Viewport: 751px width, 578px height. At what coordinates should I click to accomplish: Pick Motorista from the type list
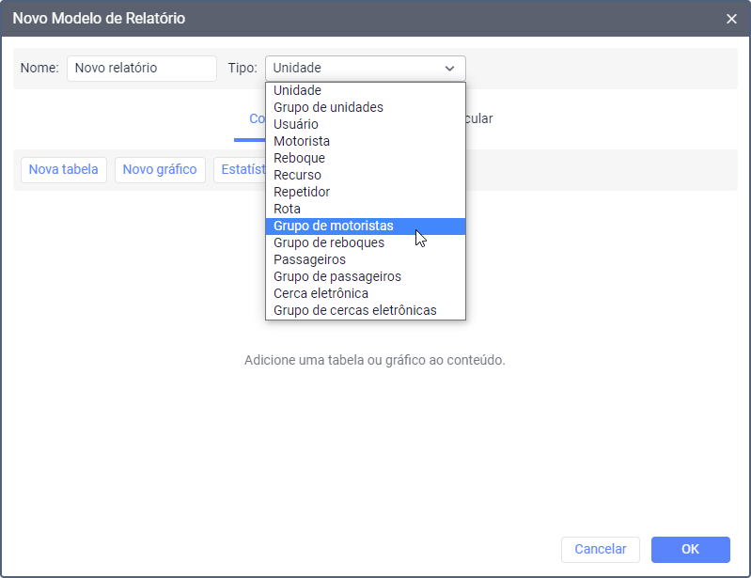pyautogui.click(x=302, y=141)
